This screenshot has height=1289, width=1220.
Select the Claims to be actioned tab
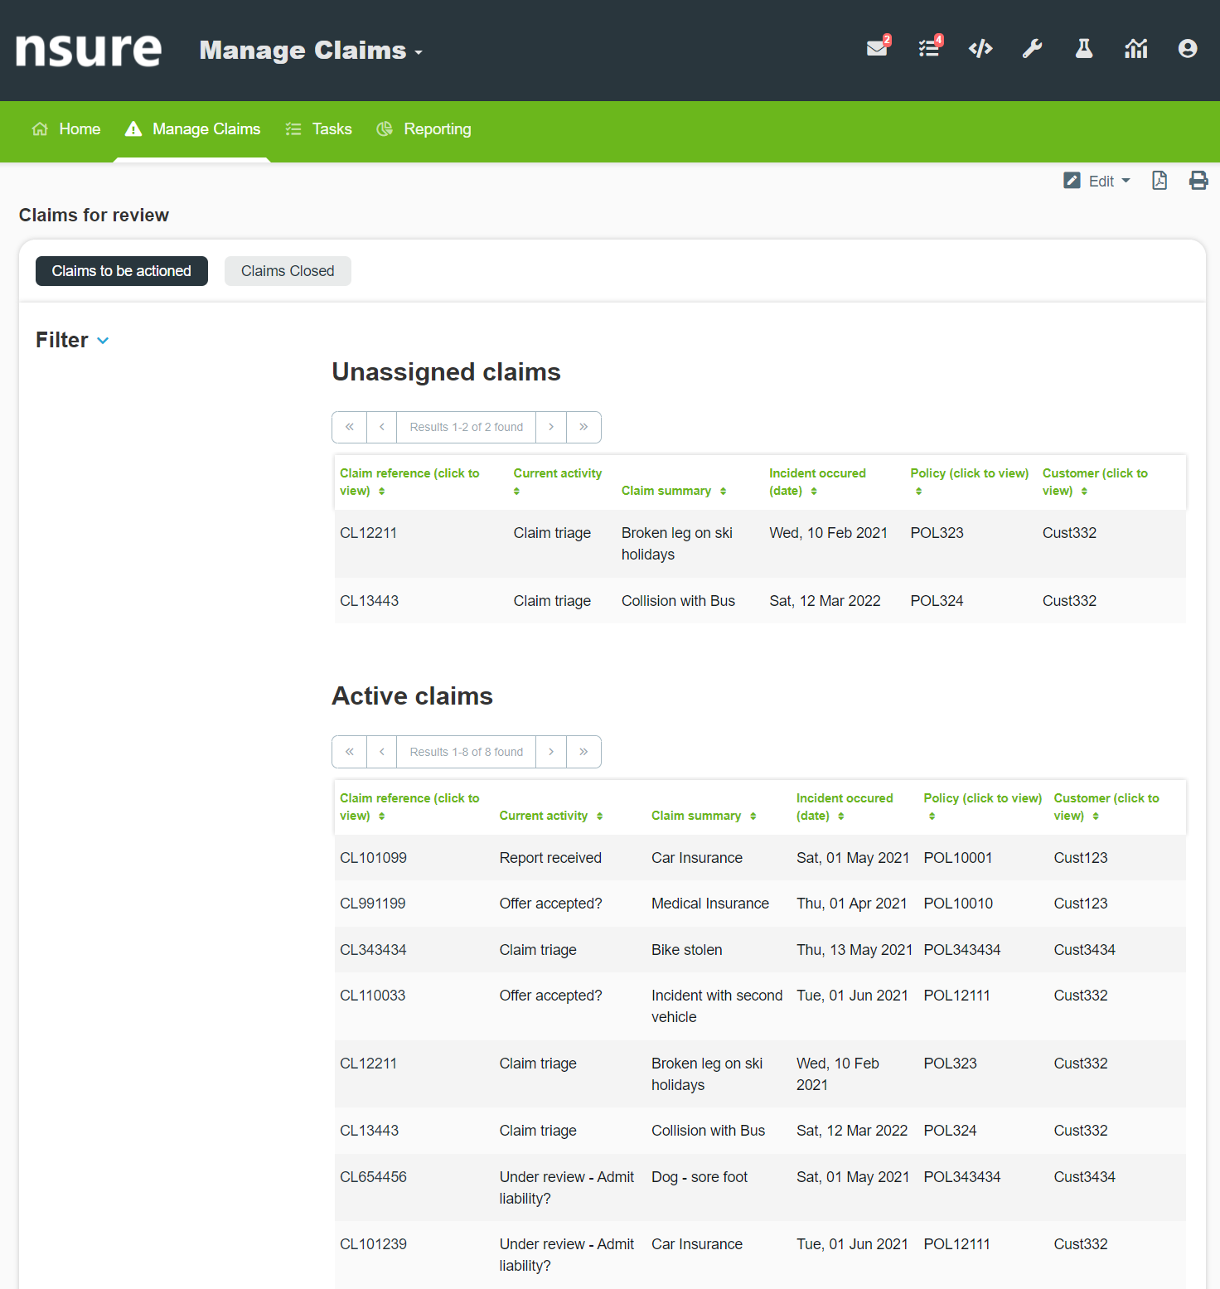tap(122, 271)
